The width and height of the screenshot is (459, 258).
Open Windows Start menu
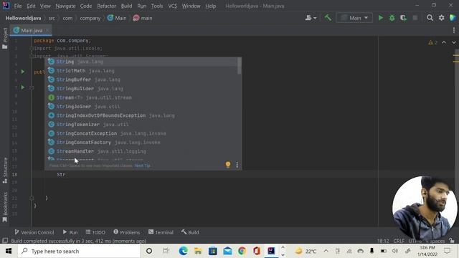click(9, 251)
